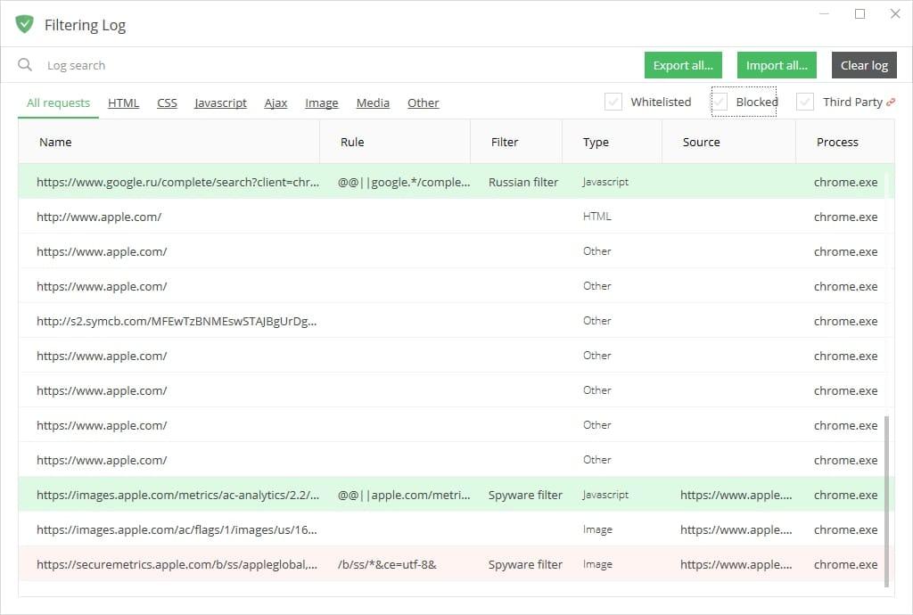Click the AdGuard shield logo
Screen dimensions: 913x615
point(24,24)
